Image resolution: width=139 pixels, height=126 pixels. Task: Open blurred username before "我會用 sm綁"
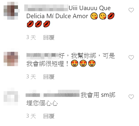point(52,94)
